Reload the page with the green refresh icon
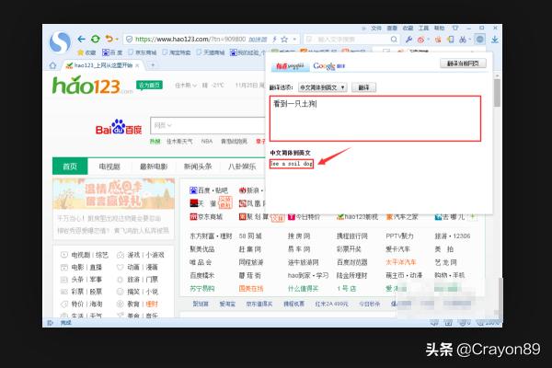This screenshot has width=552, height=368. 95,39
